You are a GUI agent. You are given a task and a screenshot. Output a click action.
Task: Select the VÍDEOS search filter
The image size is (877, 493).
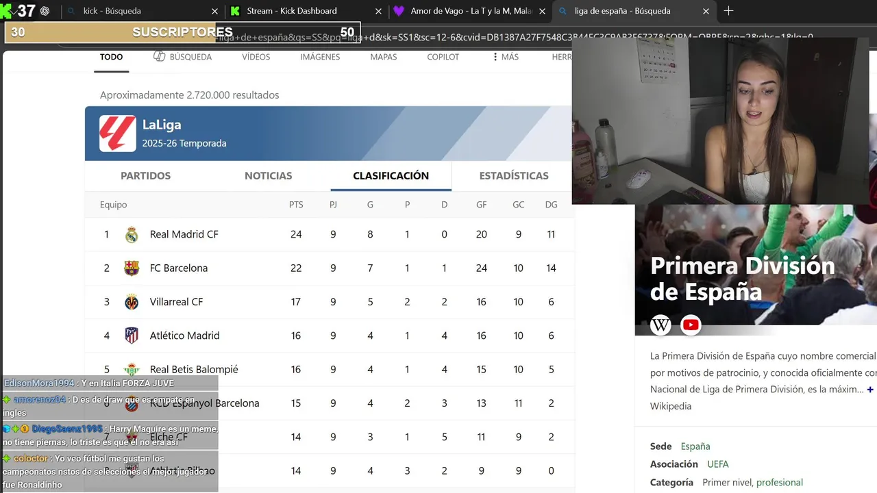(256, 57)
